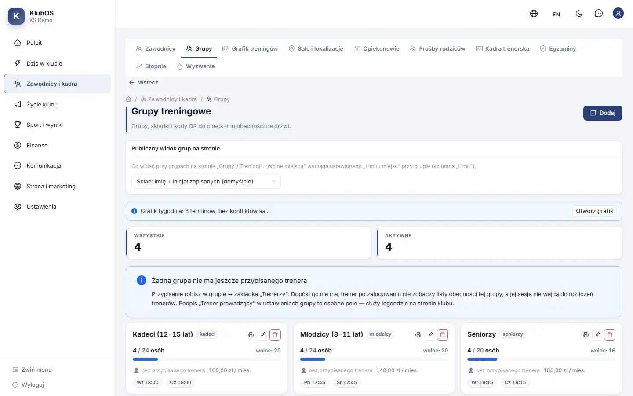Switch language to EN
Screen dimensions: 633x396
pyautogui.click(x=556, y=14)
